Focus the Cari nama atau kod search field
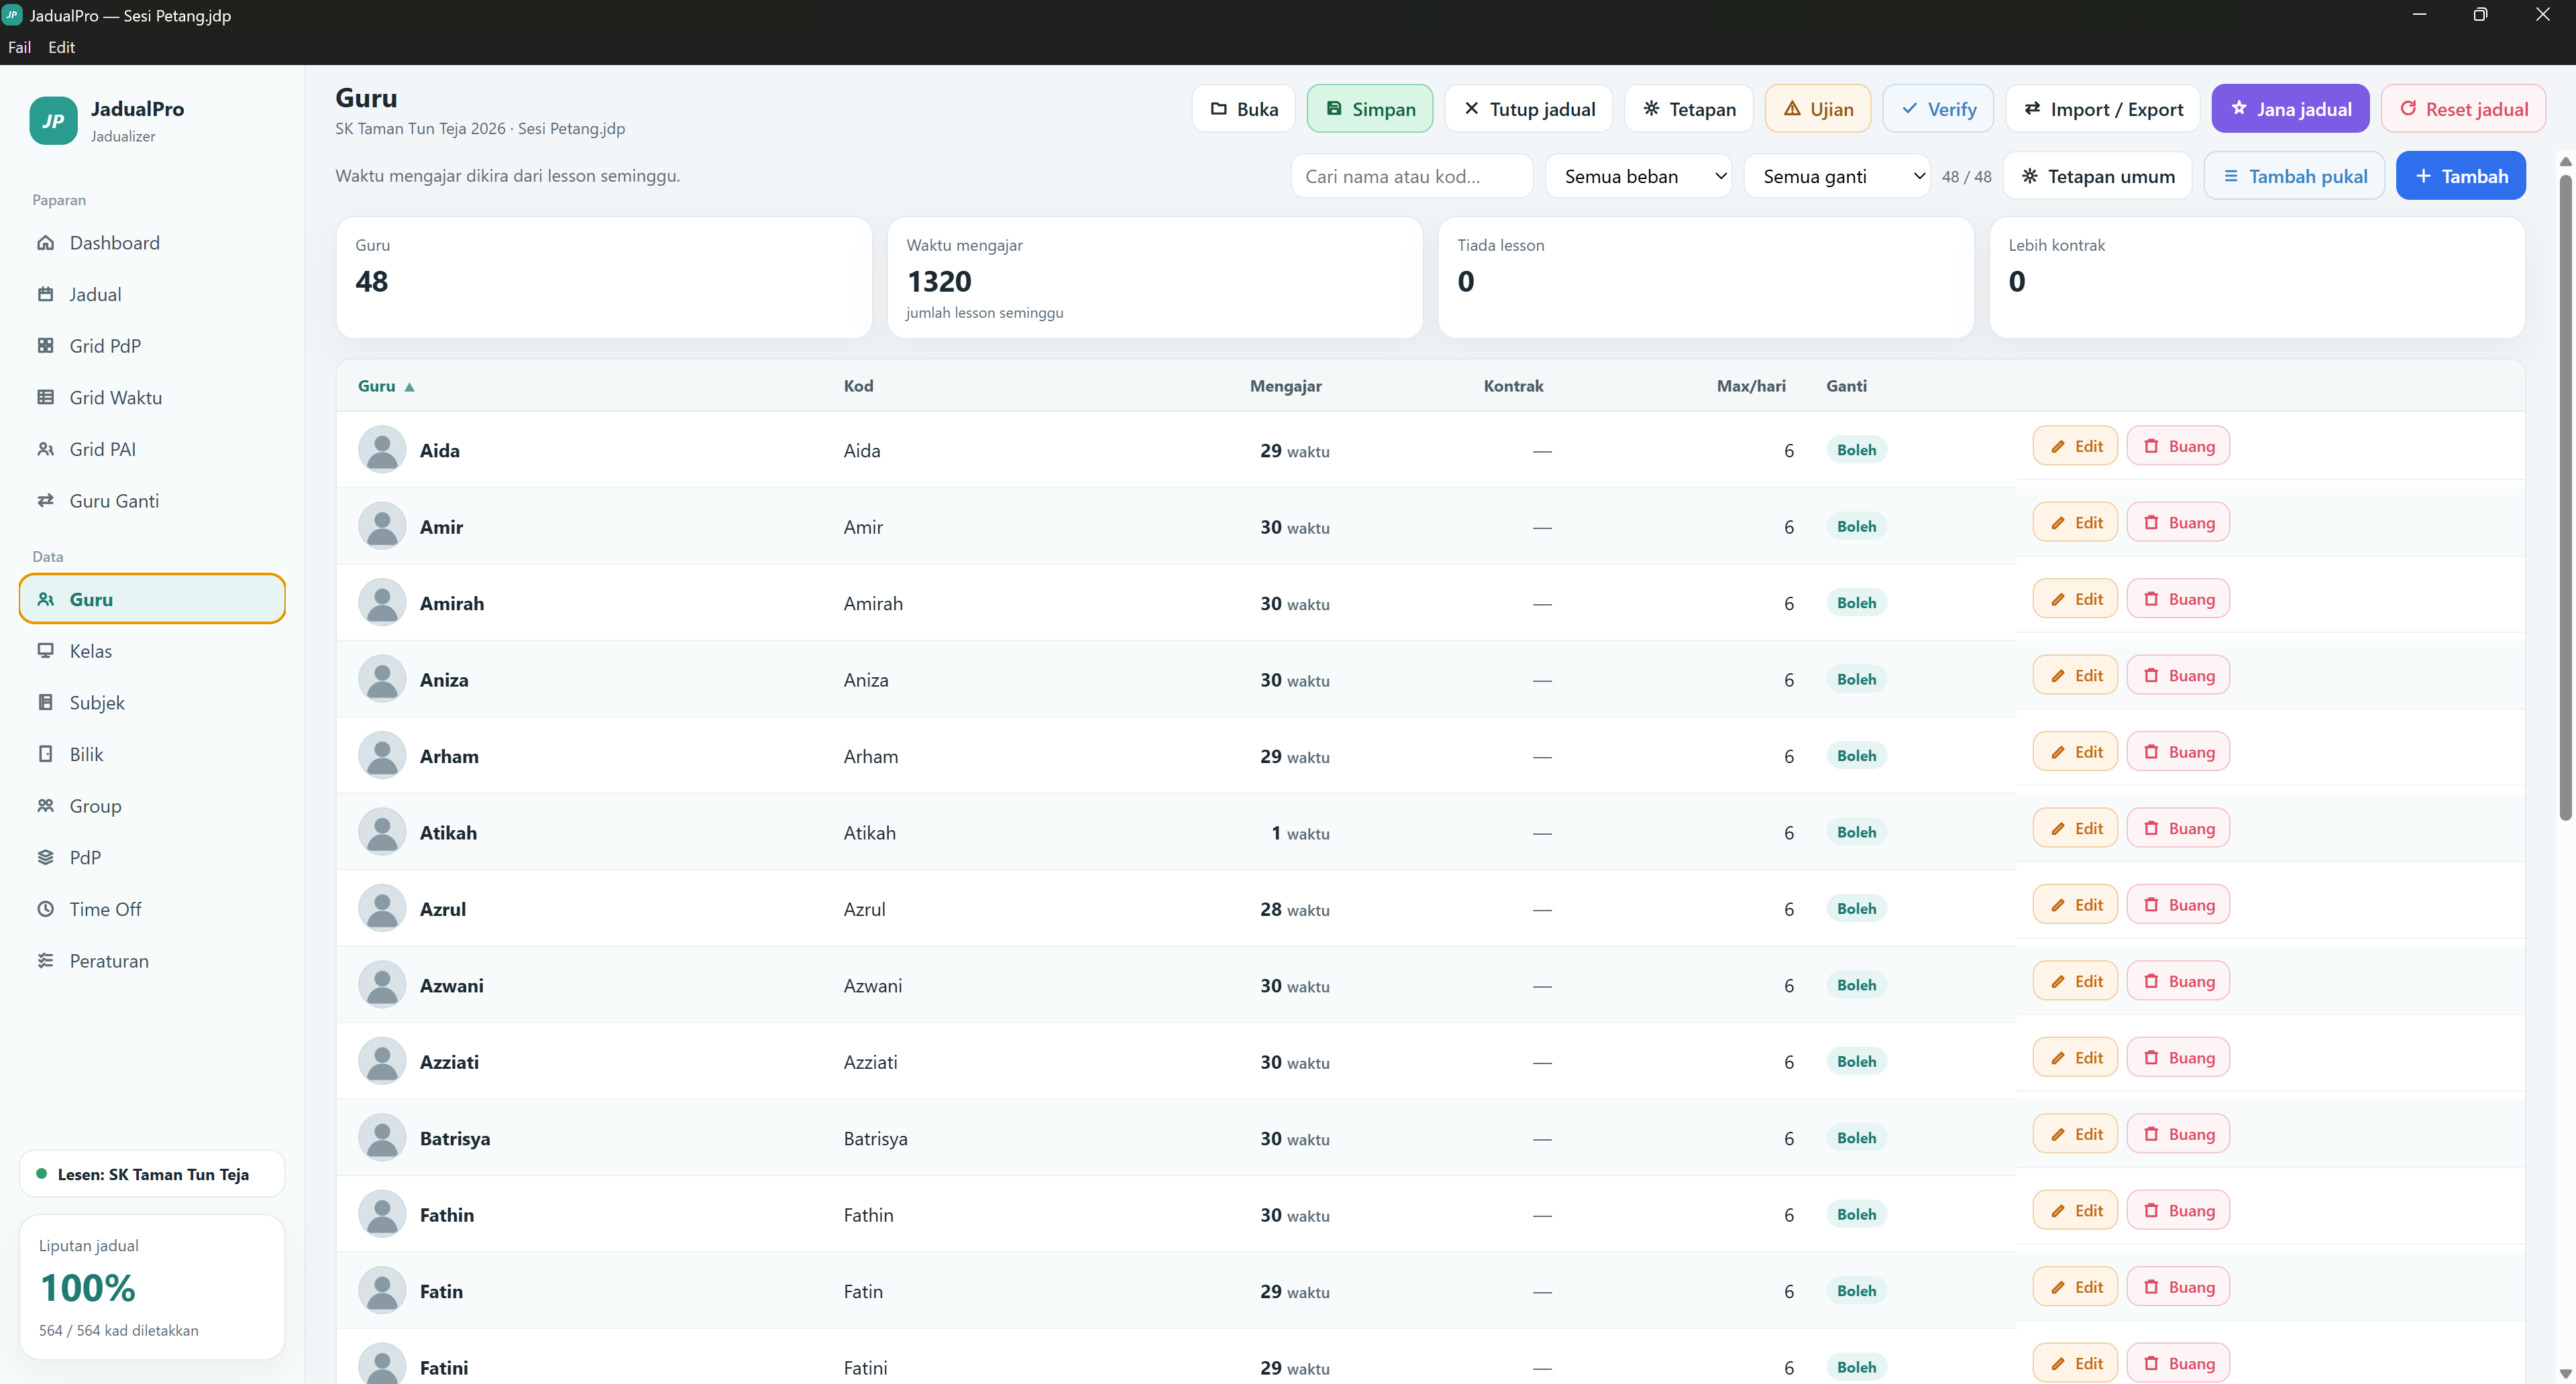 1412,176
